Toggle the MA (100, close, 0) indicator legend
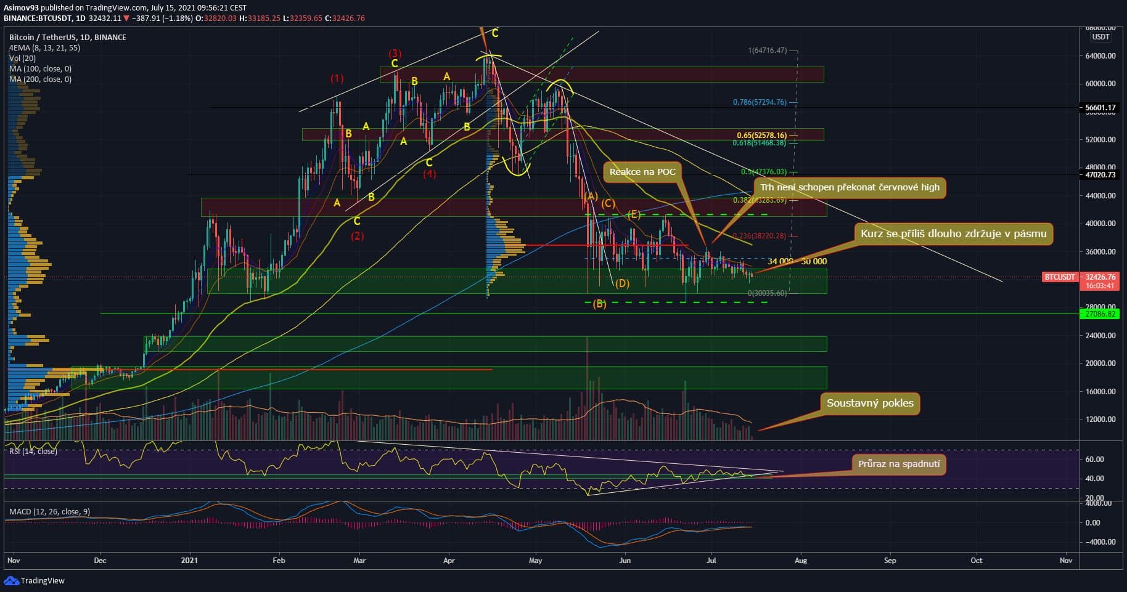The width and height of the screenshot is (1127, 592). tap(40, 69)
